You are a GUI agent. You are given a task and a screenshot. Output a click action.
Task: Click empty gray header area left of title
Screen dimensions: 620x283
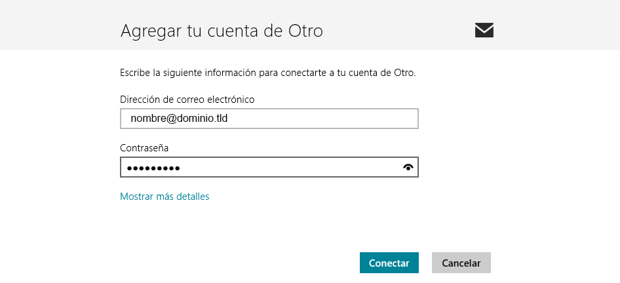[x=59, y=26]
